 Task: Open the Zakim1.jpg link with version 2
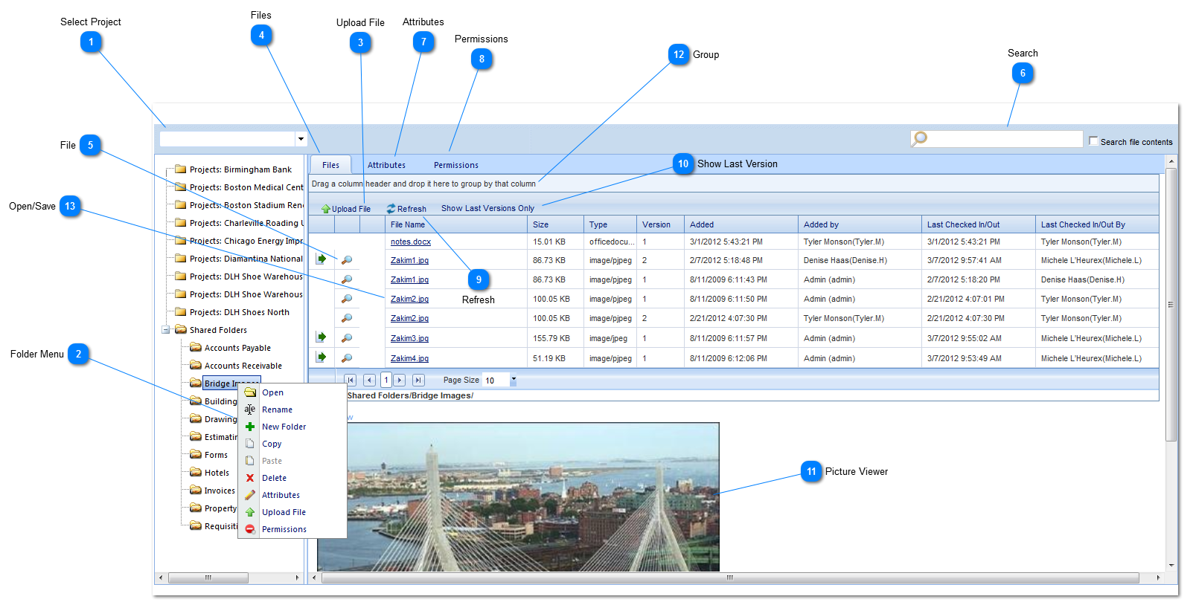(x=409, y=260)
